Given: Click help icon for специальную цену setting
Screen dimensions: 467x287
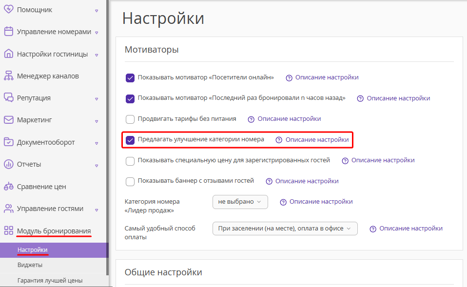Looking at the screenshot, I should pyautogui.click(x=345, y=161).
